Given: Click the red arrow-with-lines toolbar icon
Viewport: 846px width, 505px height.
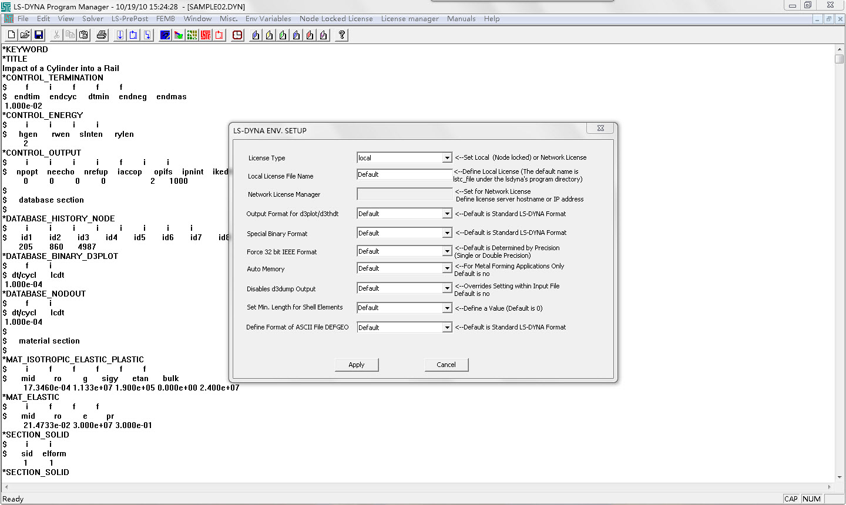Looking at the screenshot, I should 219,35.
